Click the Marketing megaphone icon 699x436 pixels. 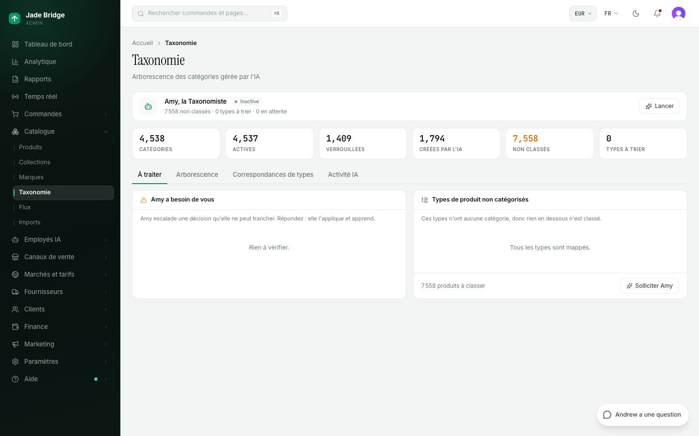pos(15,344)
